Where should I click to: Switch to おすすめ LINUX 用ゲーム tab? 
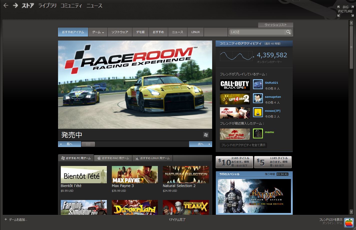152,158
